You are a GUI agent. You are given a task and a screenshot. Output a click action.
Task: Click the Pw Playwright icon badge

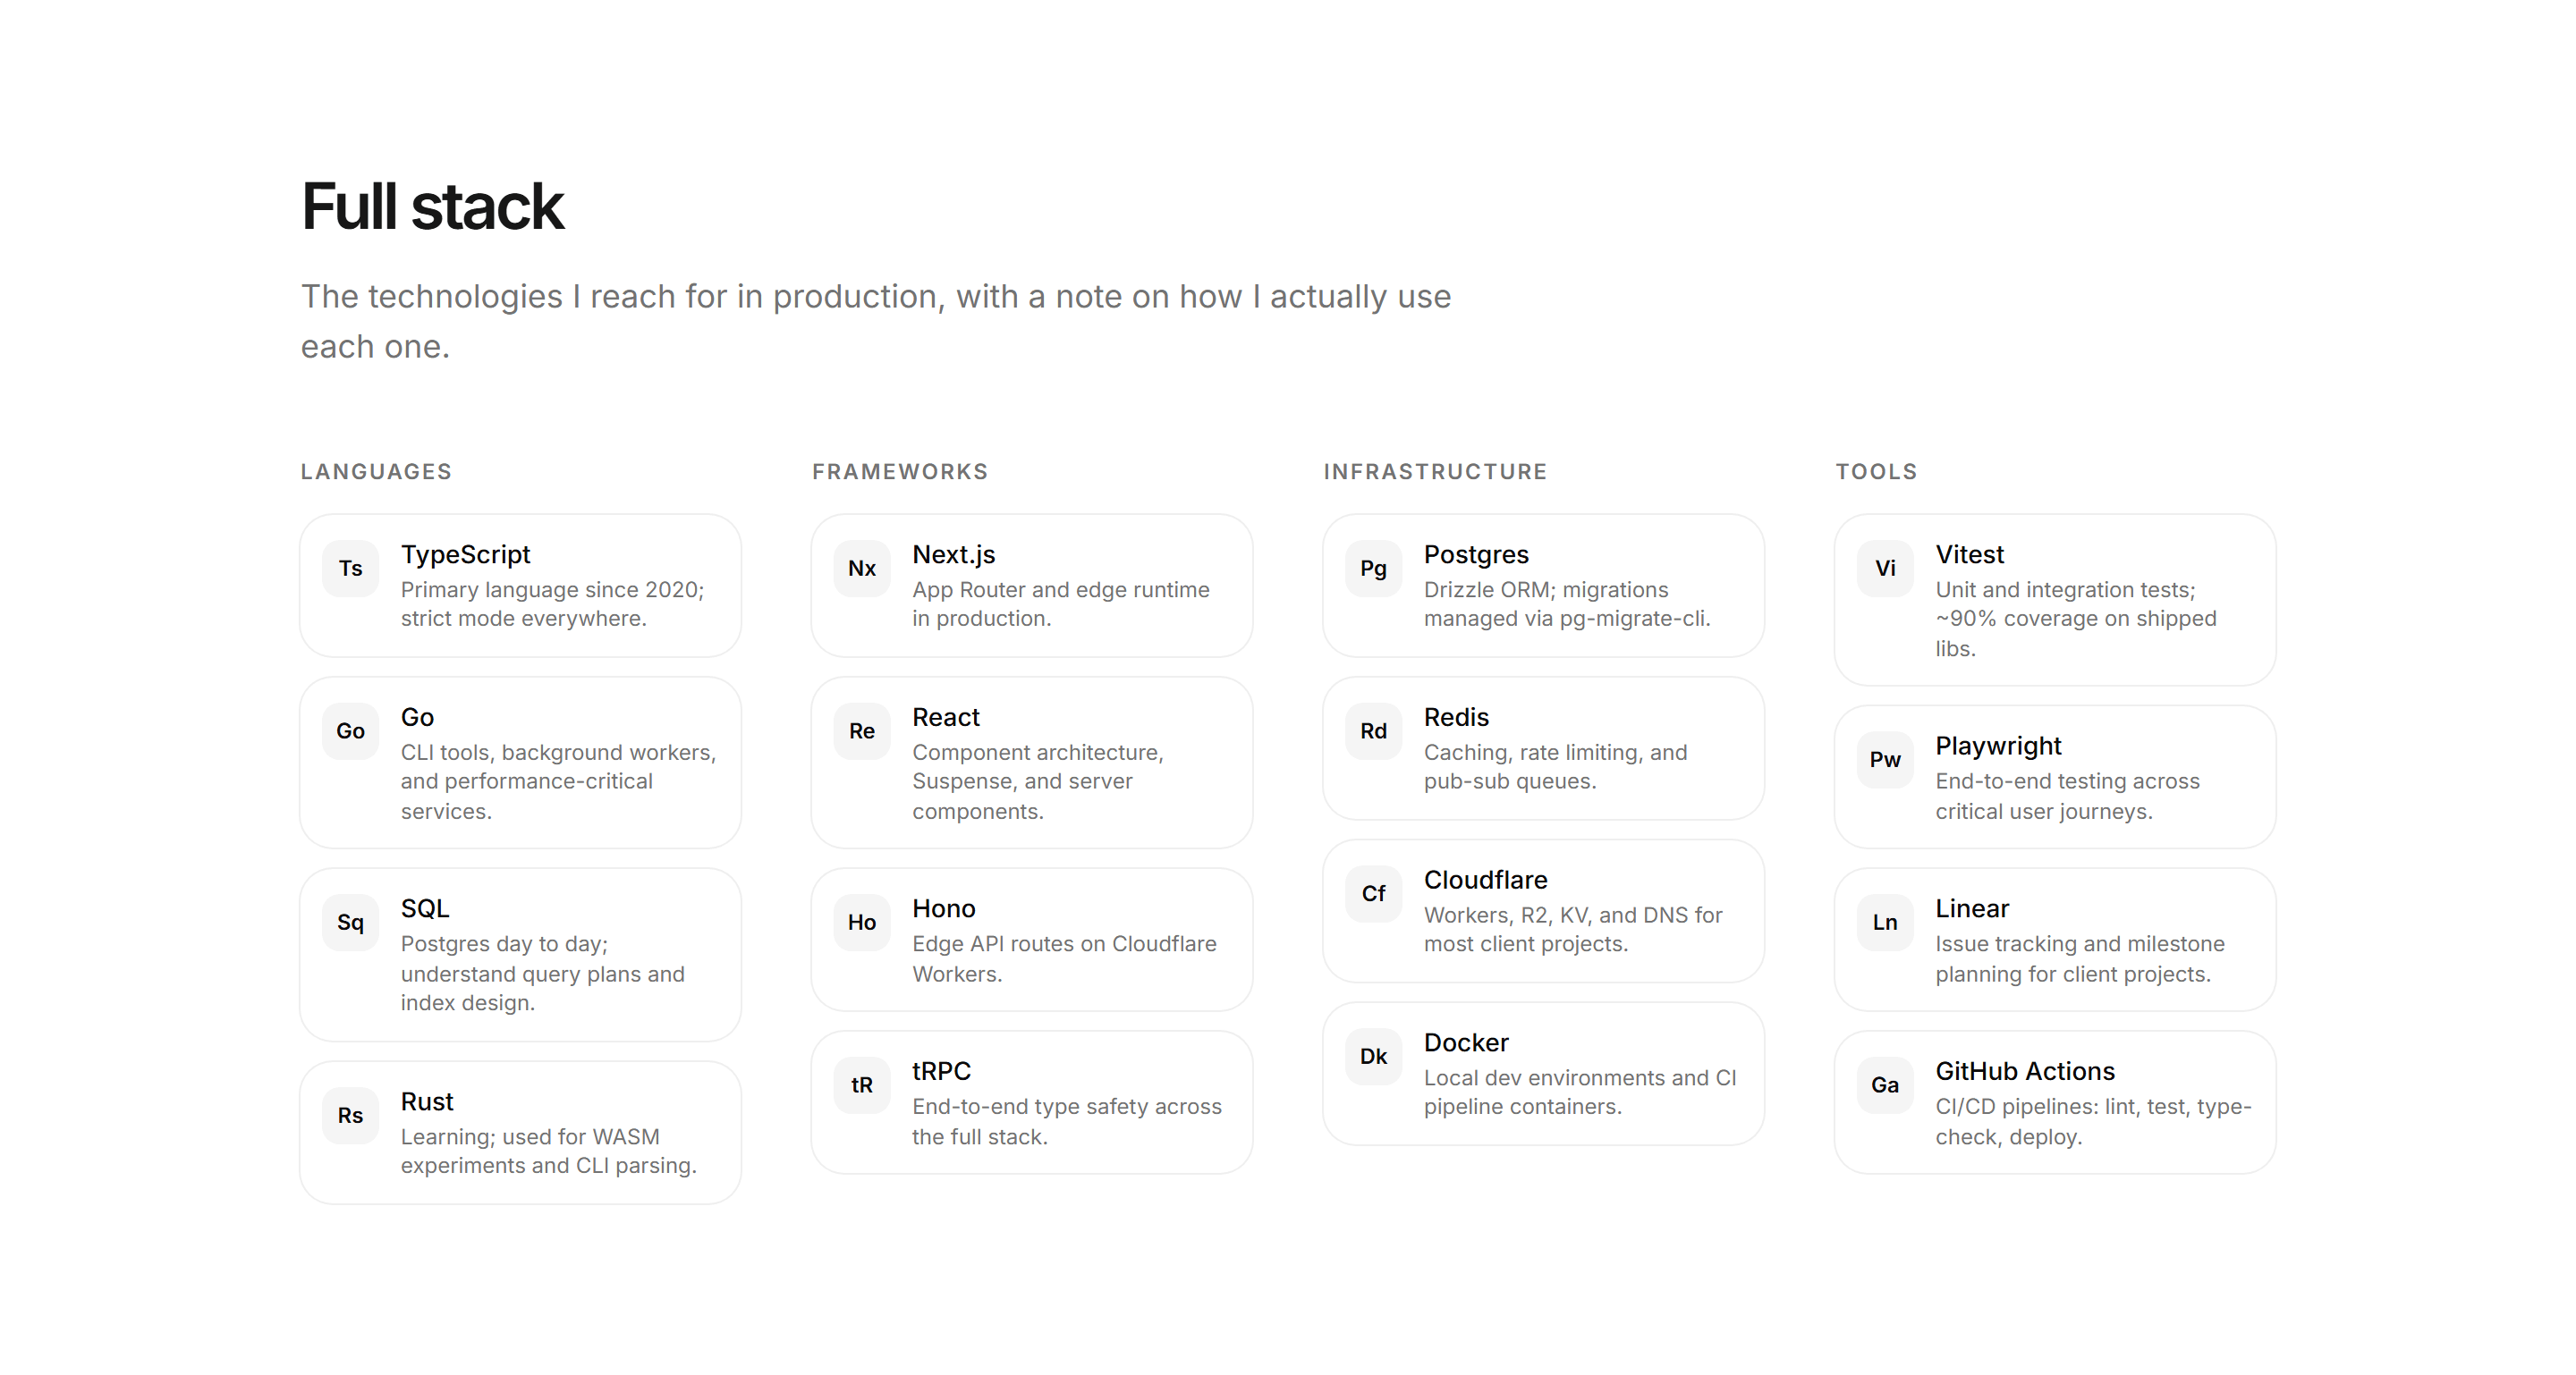click(1885, 759)
